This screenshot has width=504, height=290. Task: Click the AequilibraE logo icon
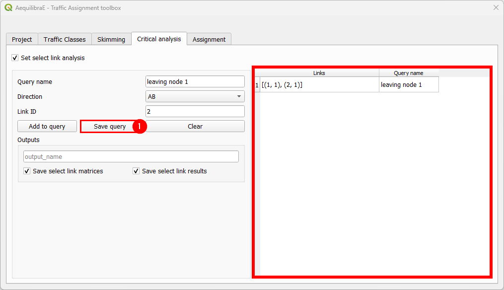pyautogui.click(x=7, y=7)
